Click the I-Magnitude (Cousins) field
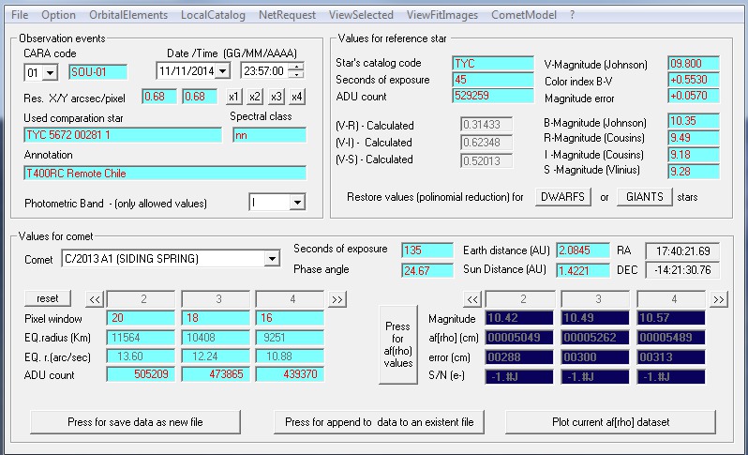Screen dimensions: 748x455 [x=693, y=155]
